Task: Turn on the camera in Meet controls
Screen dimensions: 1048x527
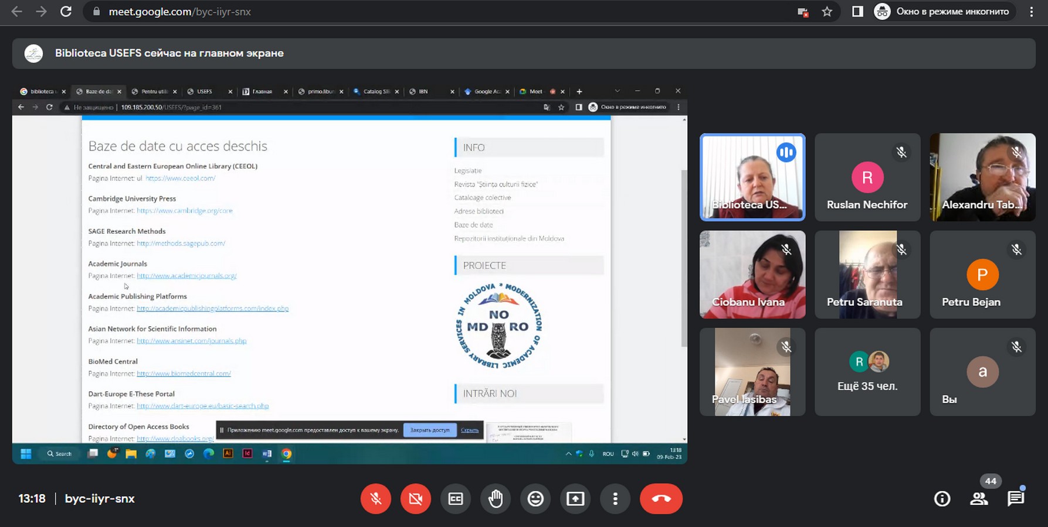Action: click(x=416, y=499)
